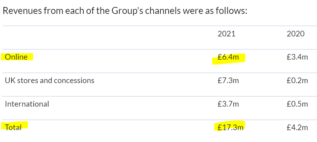
Task: Select the 2020 column header
Action: (x=296, y=34)
